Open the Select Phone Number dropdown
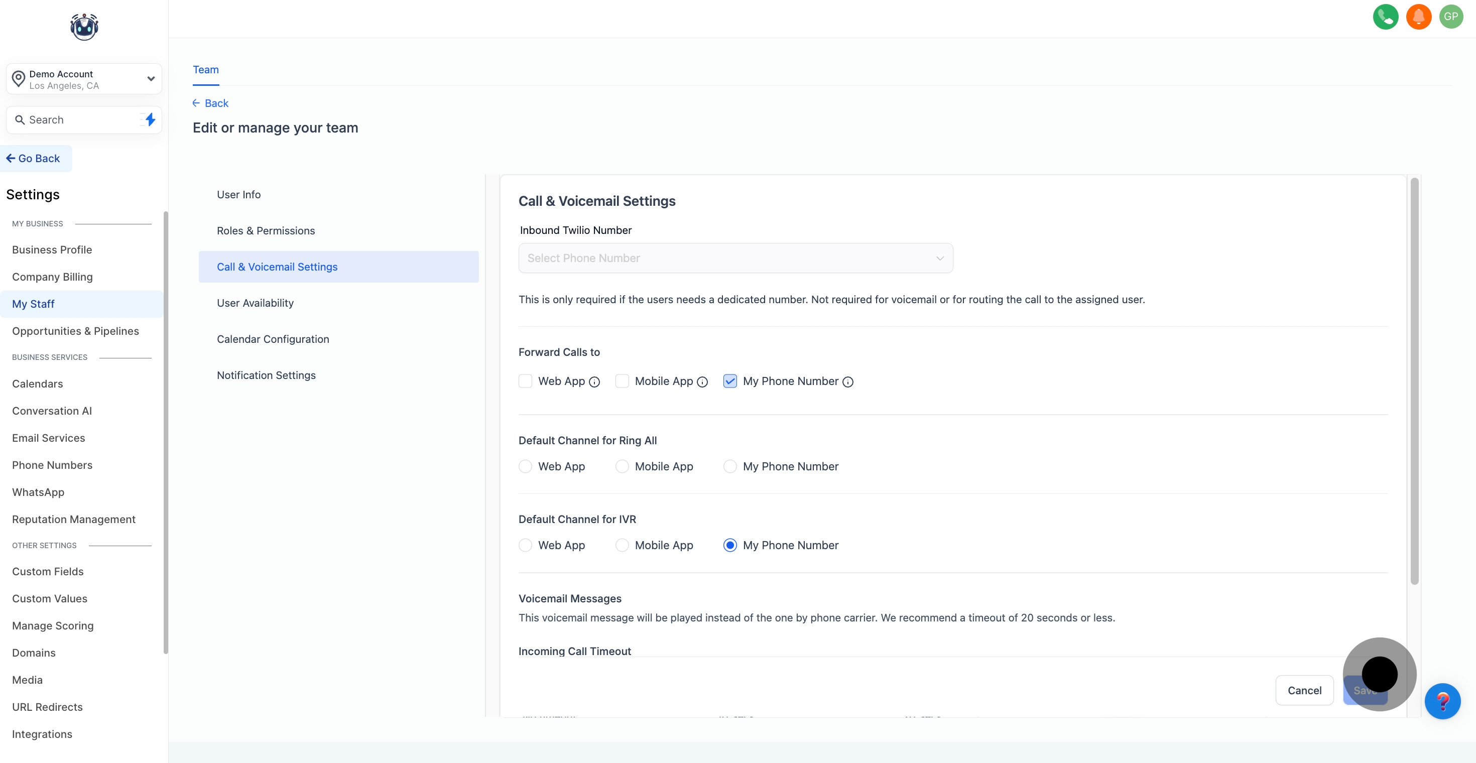Screen dimensions: 1476x763 coord(735,259)
